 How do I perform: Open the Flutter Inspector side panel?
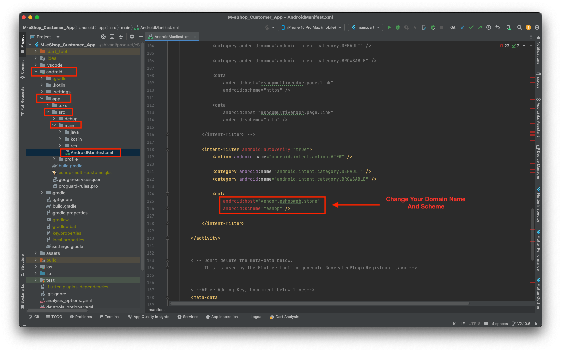tap(538, 205)
